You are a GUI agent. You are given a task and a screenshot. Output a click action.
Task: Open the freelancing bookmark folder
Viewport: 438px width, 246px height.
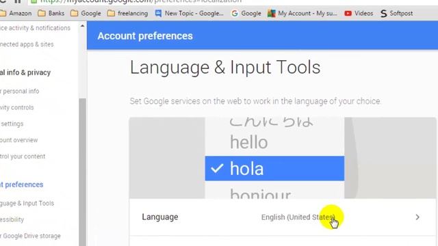point(128,14)
